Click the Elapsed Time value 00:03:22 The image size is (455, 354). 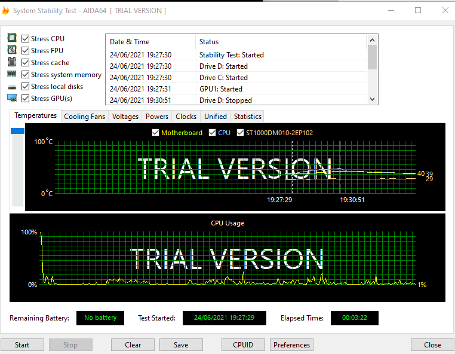point(354,318)
